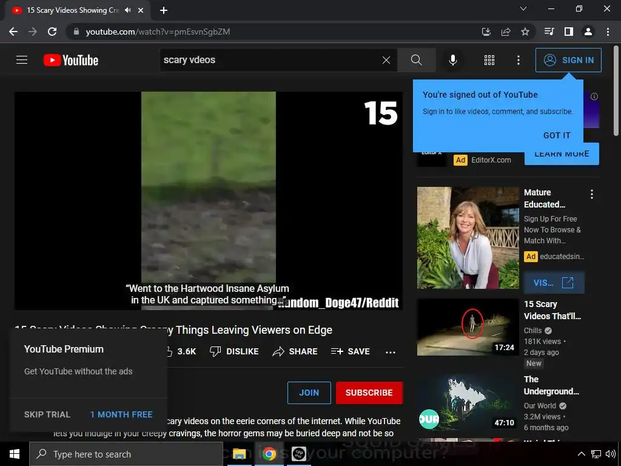The width and height of the screenshot is (621, 466).
Task: Reload the page in Chrome
Action: [52, 32]
